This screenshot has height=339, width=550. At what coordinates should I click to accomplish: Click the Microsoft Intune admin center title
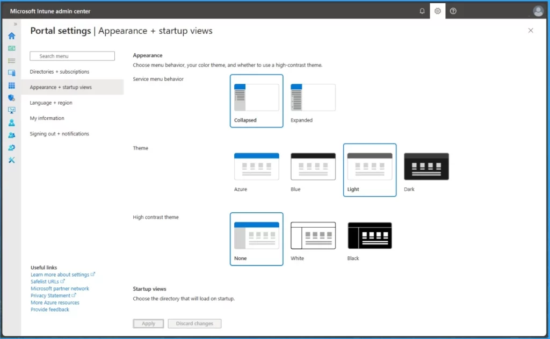50,11
